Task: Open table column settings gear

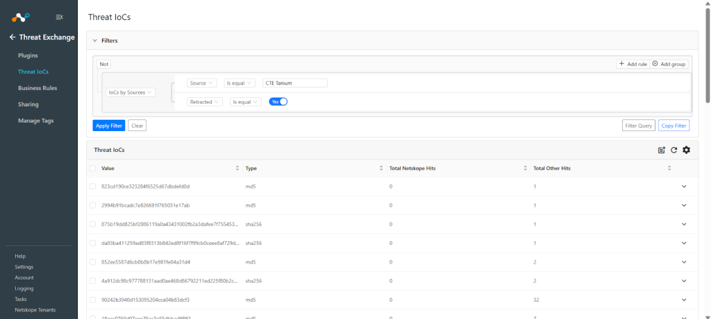Action: [687, 150]
